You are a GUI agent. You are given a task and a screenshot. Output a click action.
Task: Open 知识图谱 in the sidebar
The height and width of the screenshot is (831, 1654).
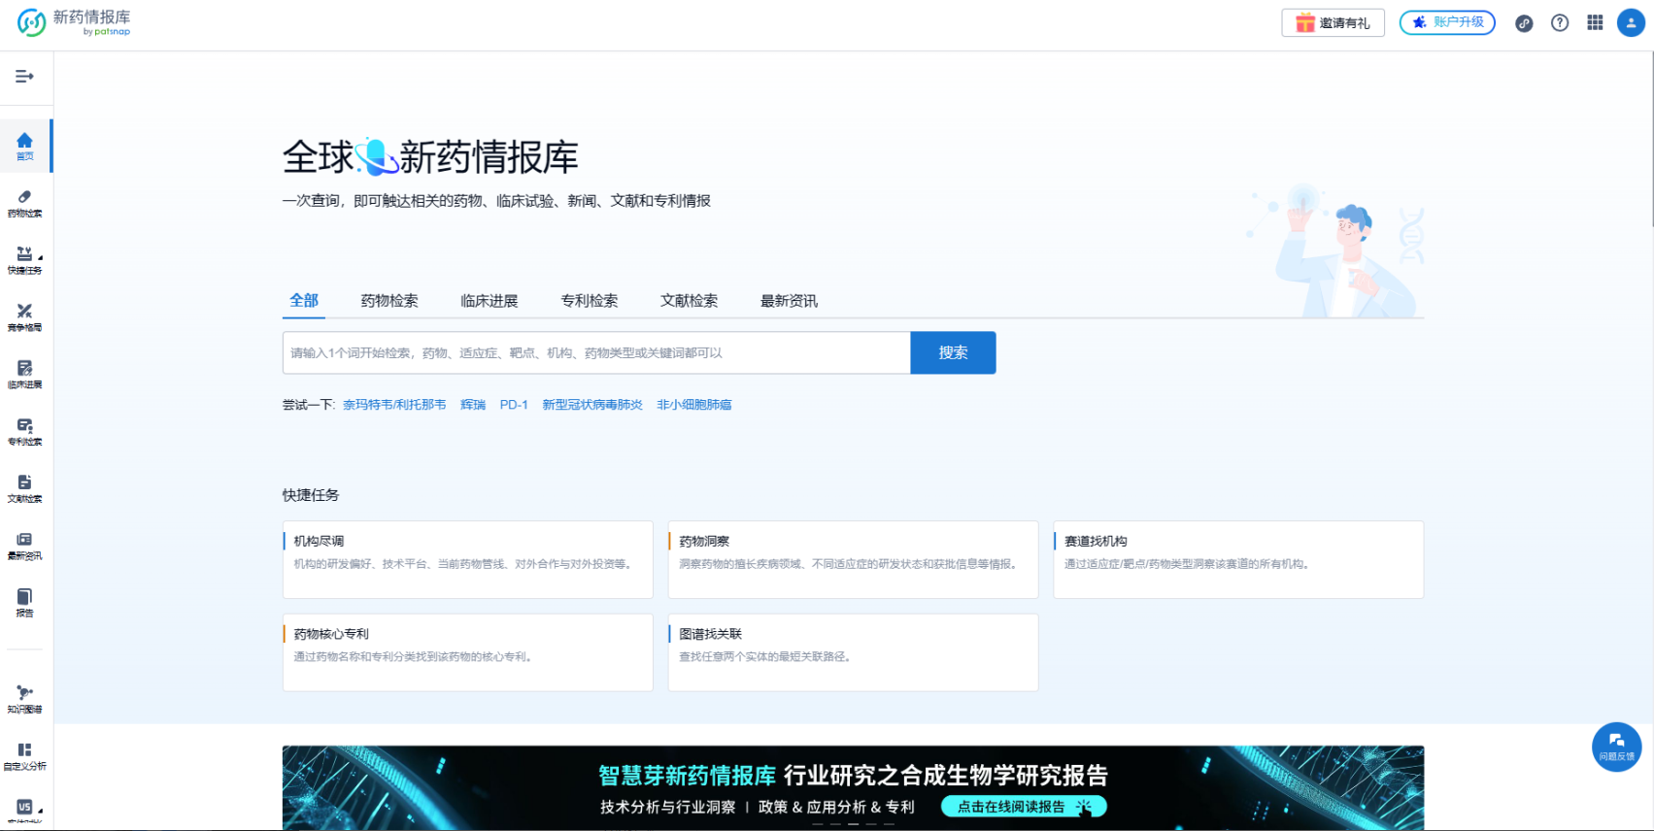[24, 699]
